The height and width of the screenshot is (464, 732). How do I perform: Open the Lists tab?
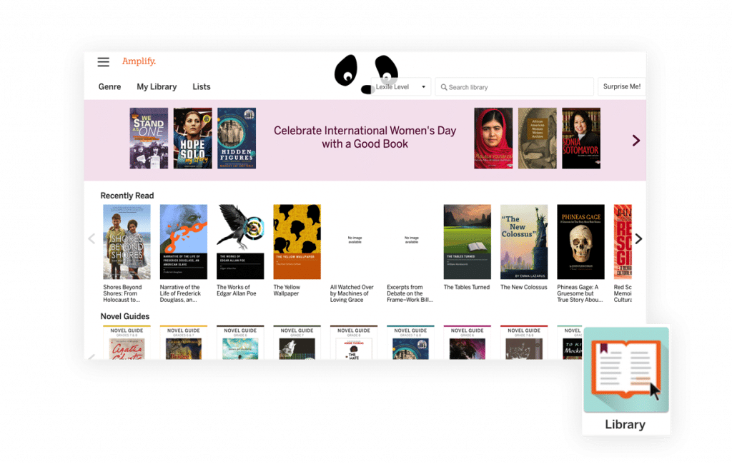pos(201,87)
